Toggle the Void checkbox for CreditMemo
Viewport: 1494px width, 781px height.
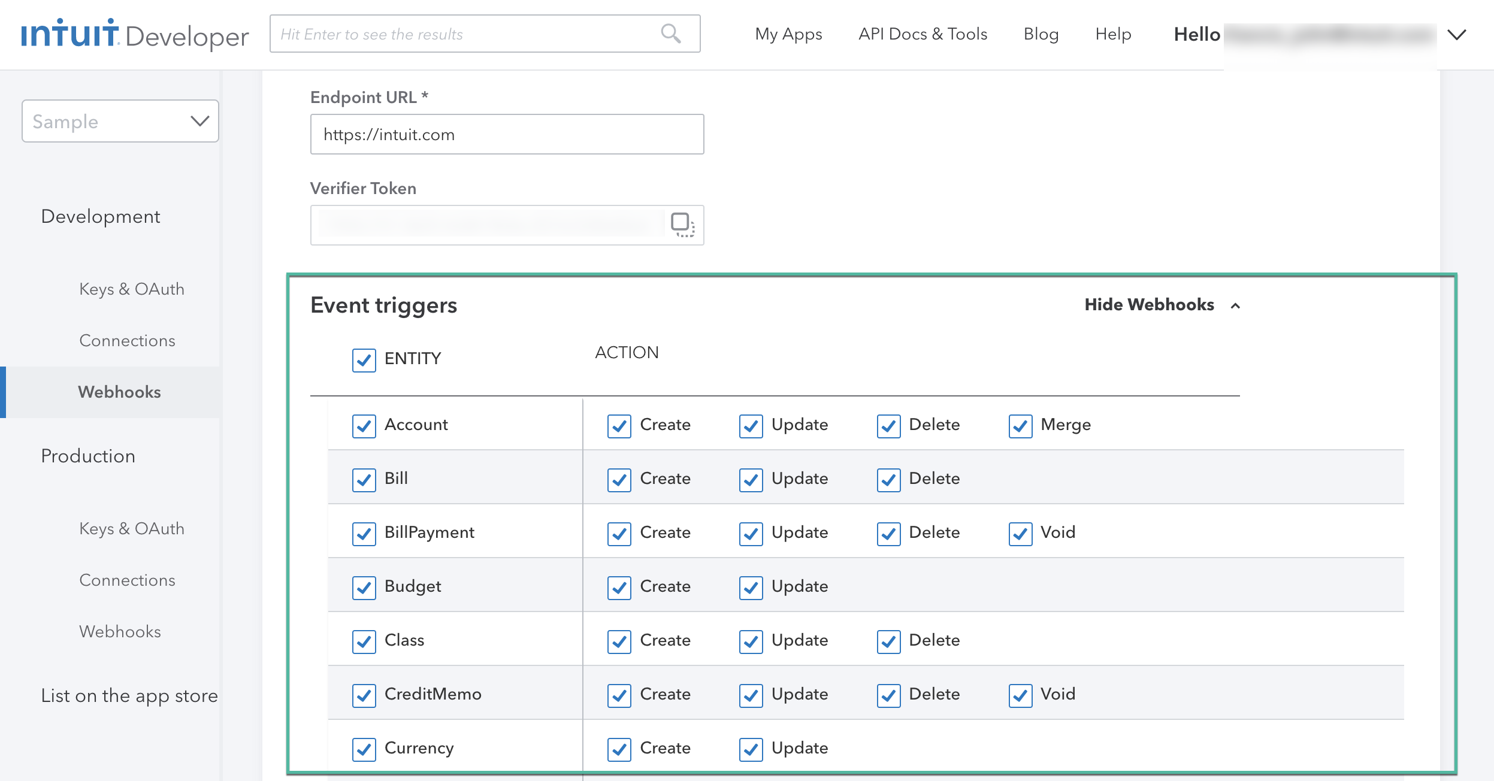point(1020,695)
